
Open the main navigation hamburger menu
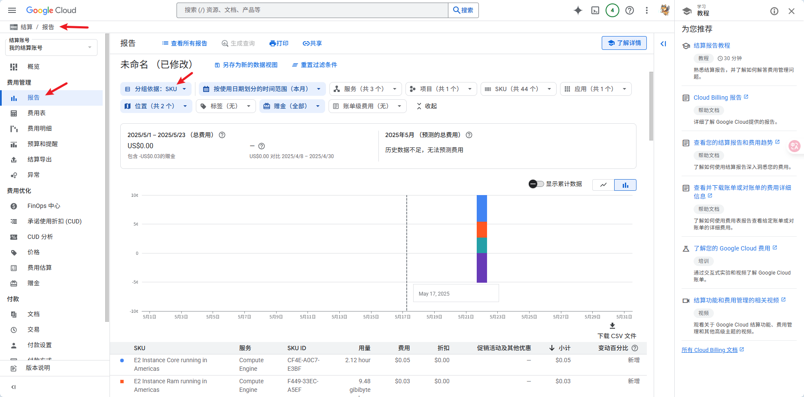click(12, 10)
